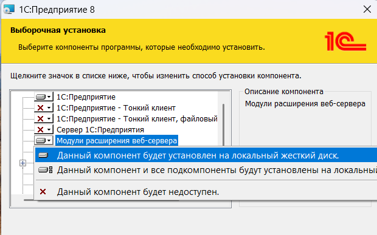Click the red X icon in menu
The width and height of the screenshot is (377, 235).
[x=43, y=191]
